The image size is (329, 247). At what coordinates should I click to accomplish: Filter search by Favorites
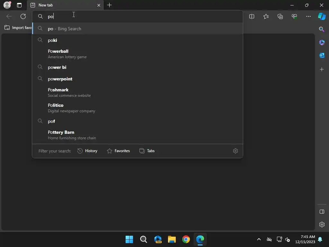[118, 151]
